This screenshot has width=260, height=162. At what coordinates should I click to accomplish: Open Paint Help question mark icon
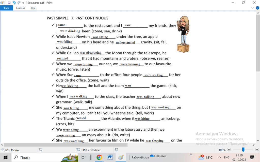pos(257,8)
